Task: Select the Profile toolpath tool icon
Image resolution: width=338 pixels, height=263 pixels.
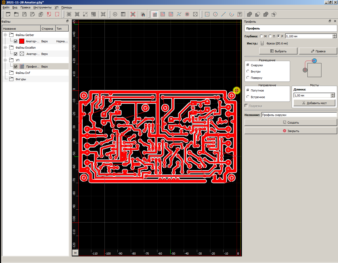Action: pyautogui.click(x=155, y=14)
